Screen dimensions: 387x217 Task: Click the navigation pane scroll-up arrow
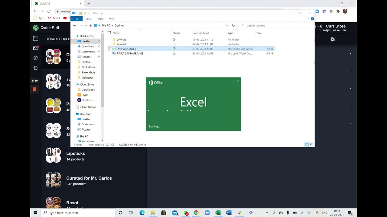pyautogui.click(x=102, y=32)
